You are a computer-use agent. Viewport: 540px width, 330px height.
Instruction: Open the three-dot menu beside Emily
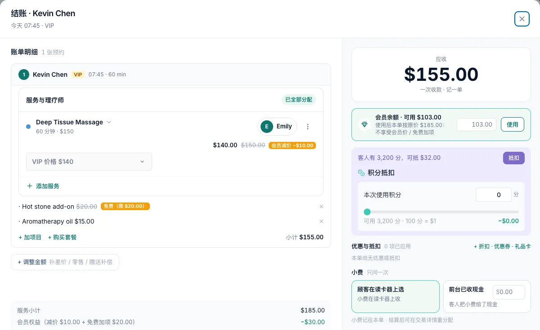point(308,127)
